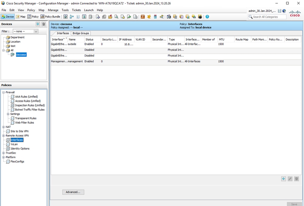This screenshot has height=206, width=304.
Task: Sort by the IP Address column header
Action: coord(125,39)
